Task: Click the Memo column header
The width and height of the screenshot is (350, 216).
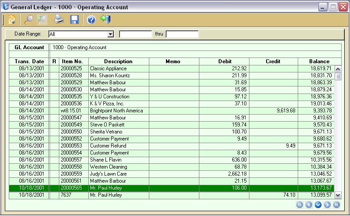Action: click(x=173, y=61)
